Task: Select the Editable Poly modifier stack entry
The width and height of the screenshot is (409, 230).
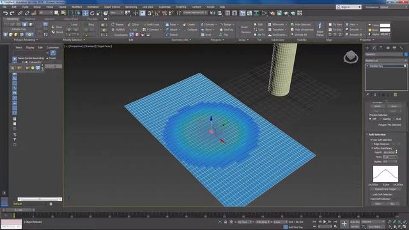Action: tap(386, 66)
